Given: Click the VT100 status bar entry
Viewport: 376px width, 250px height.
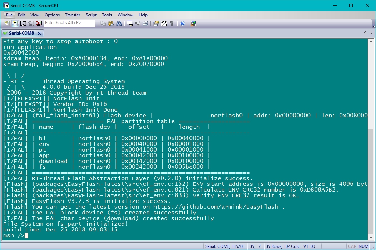Looking at the screenshot, I should (309, 246).
